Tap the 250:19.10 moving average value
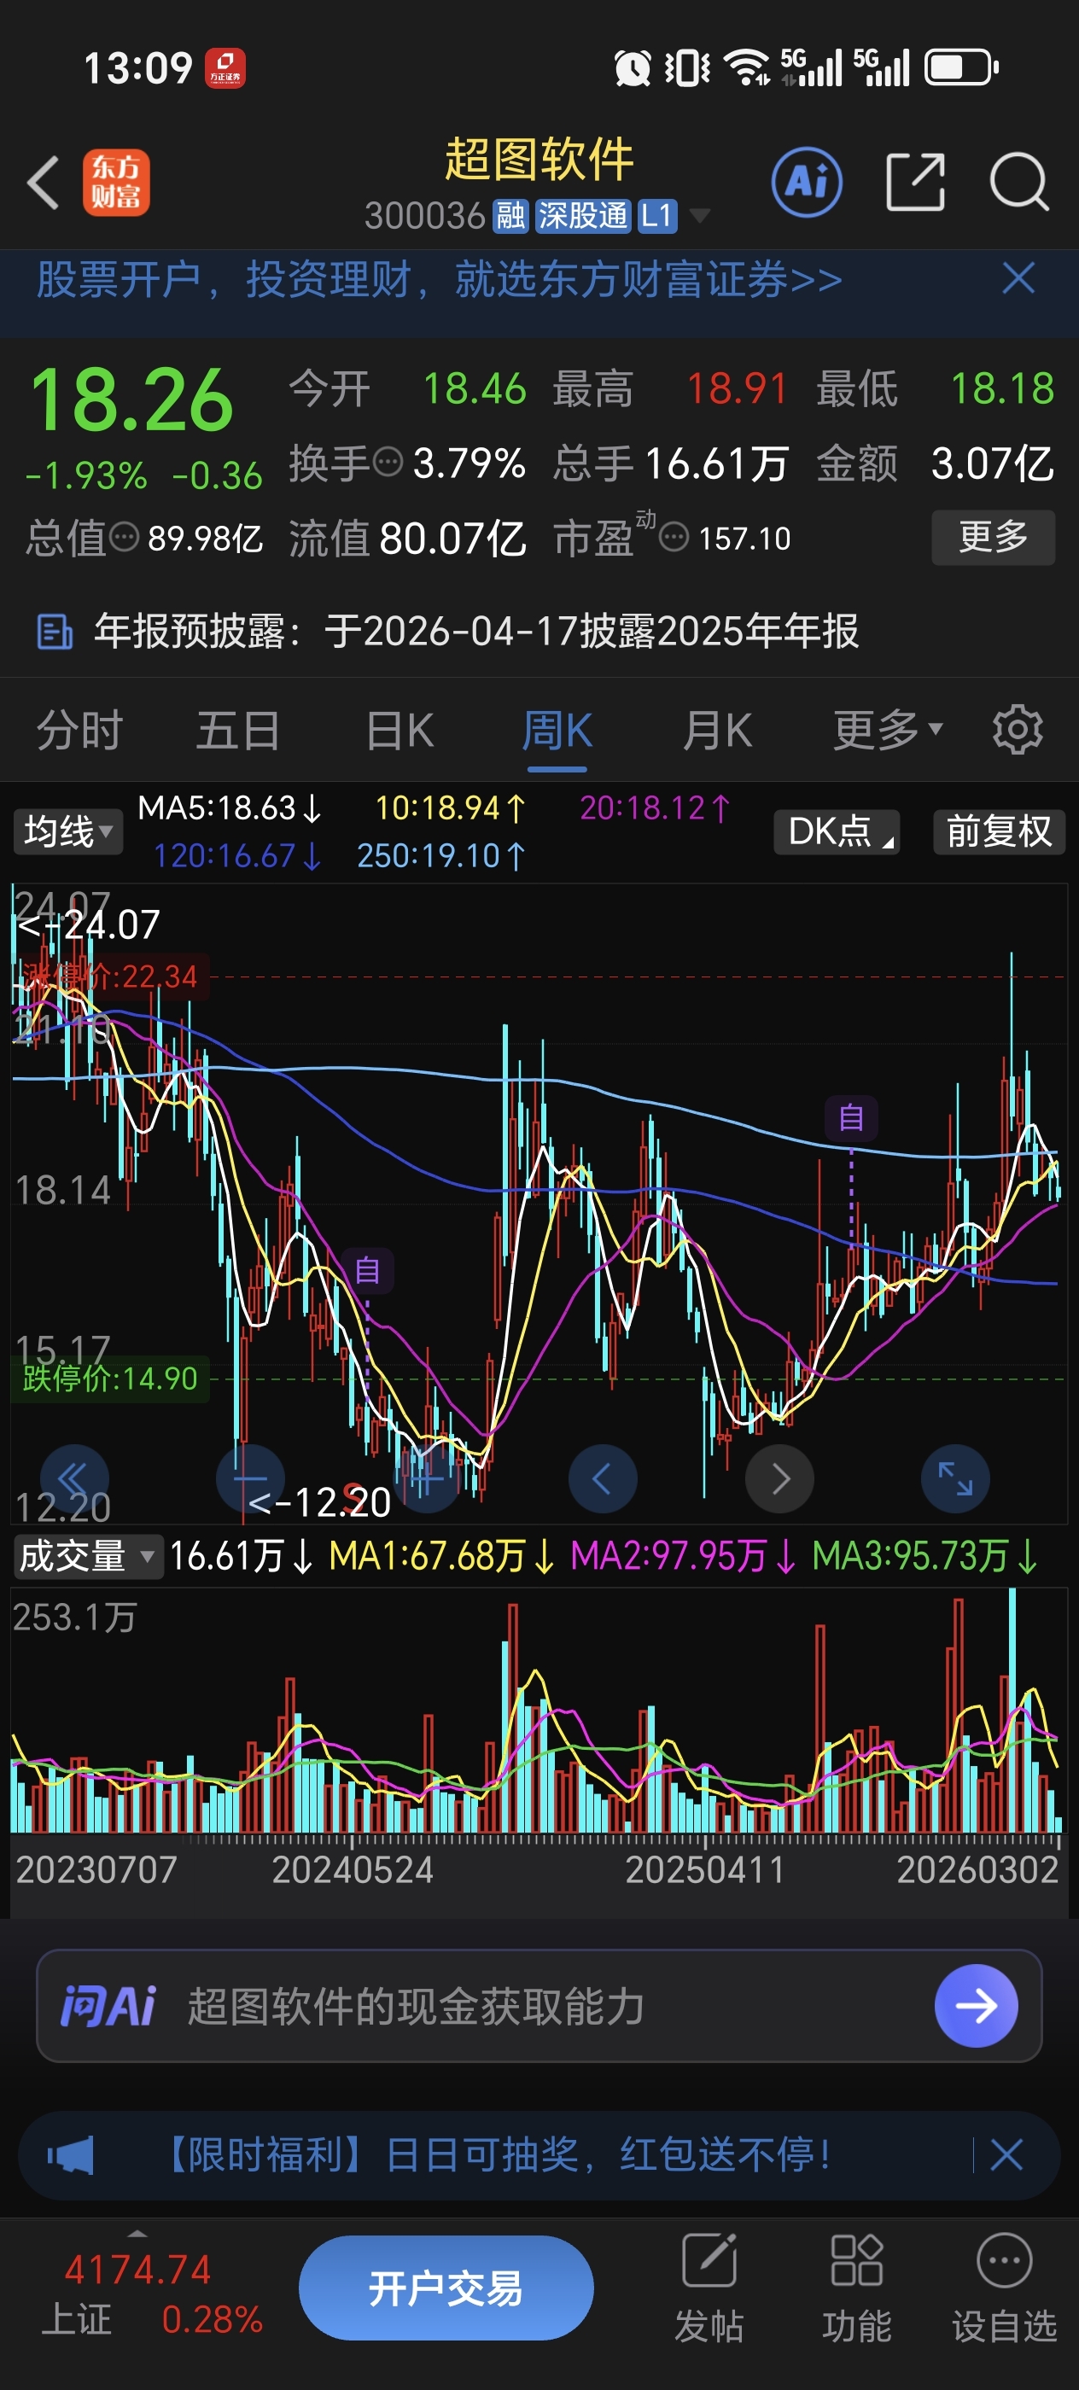 tap(441, 855)
